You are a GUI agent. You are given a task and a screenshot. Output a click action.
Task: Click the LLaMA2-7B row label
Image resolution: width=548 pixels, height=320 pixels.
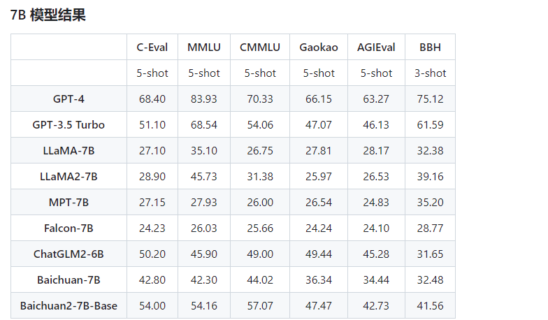coord(68,176)
